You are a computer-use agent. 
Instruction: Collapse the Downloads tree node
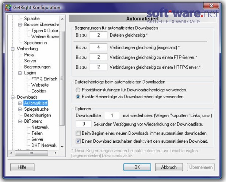13,97
